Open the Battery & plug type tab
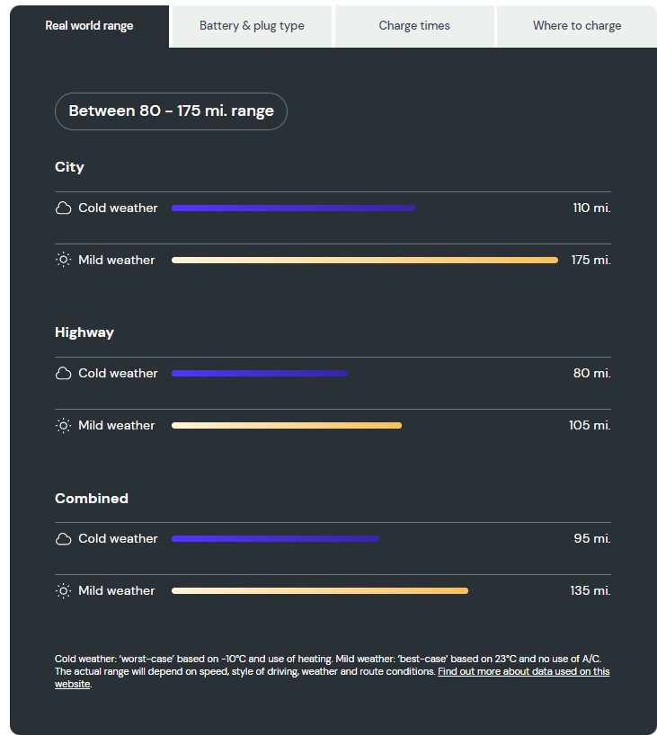 [x=252, y=26]
